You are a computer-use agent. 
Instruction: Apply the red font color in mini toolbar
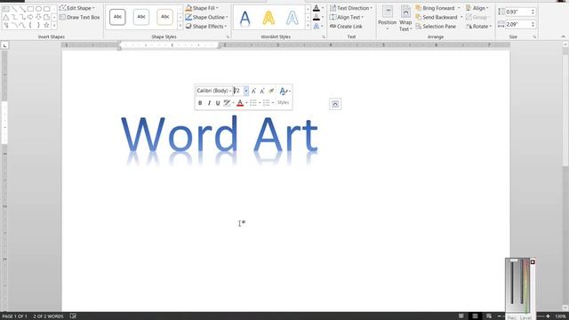tap(240, 103)
